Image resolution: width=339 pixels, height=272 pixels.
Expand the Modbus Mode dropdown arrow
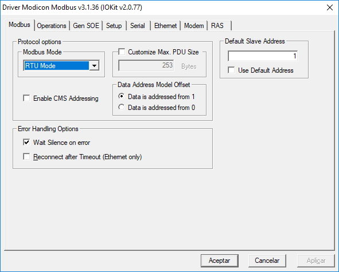coord(94,65)
